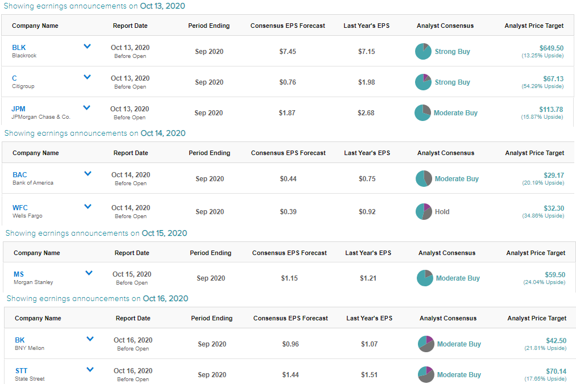Expand the BAC row chevron

pyautogui.click(x=88, y=174)
